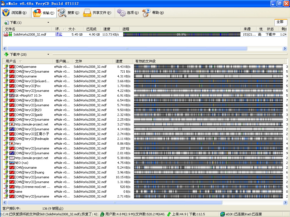
Task: Select the Git «MorphXT 10.3» client name
Action: [28, 96]
